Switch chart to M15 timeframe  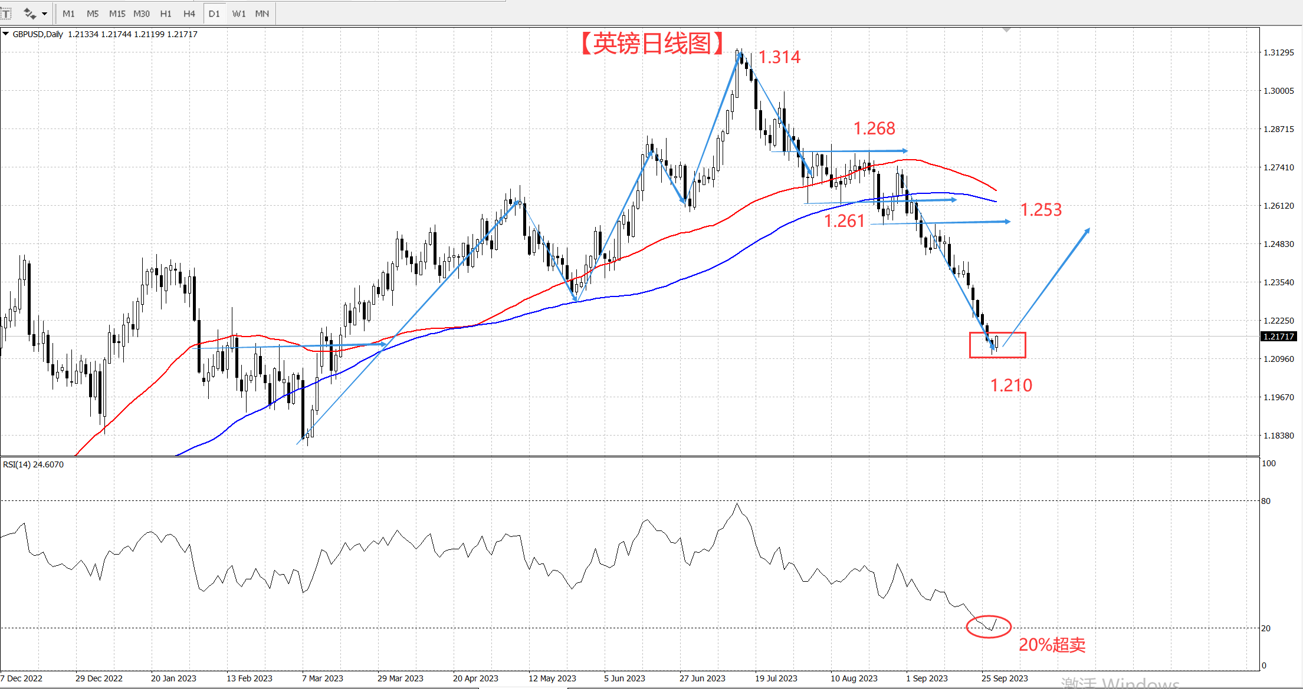(117, 14)
